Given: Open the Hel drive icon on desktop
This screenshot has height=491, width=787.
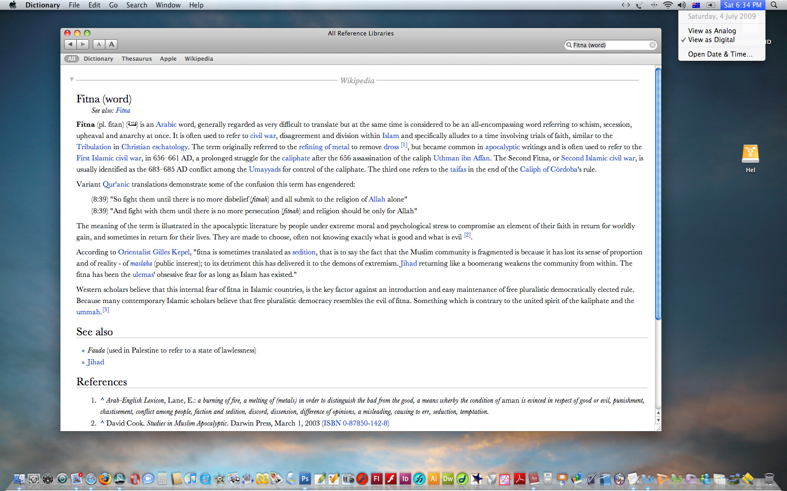Looking at the screenshot, I should 750,154.
